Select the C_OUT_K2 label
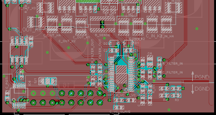Screen dimensions: 216x115 [67, 41]
